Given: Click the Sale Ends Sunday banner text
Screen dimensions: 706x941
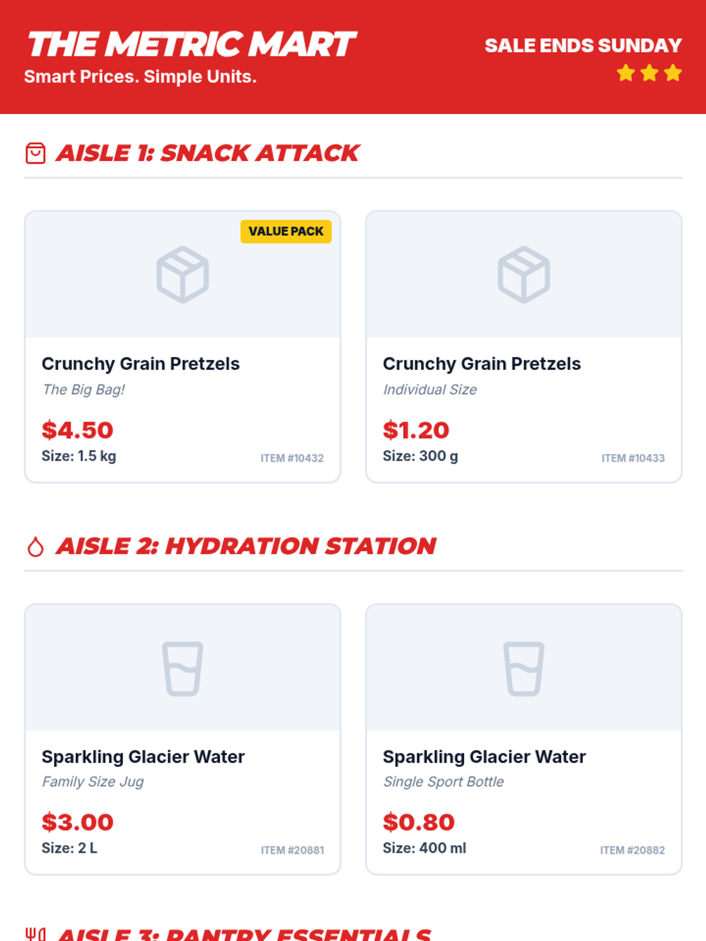Looking at the screenshot, I should (583, 45).
